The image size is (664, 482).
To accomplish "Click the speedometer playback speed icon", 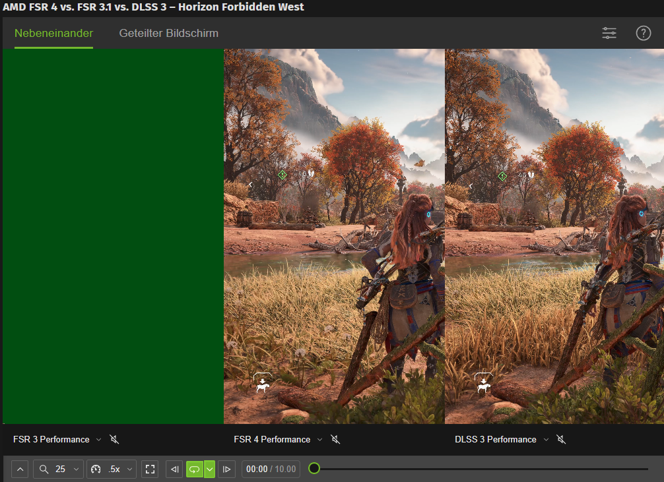I will (96, 469).
